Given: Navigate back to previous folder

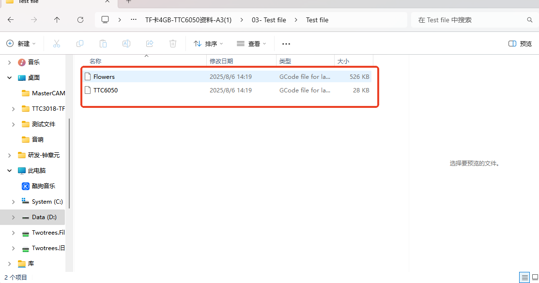Looking at the screenshot, I should click(11, 20).
